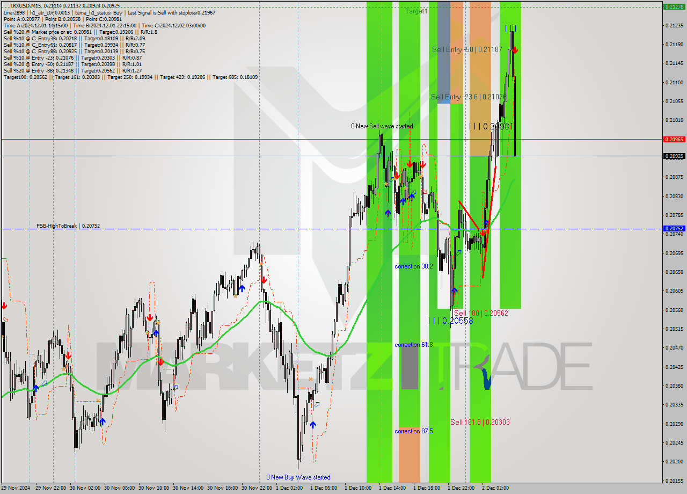Click the red 0.20965 price tag on the axis
Screen dimensions: 687x494
coord(674,139)
